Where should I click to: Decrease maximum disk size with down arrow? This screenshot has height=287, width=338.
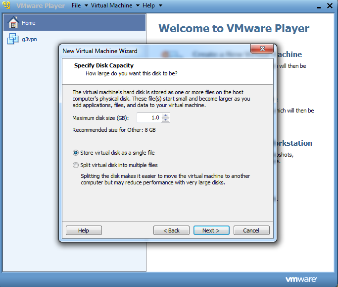tap(166, 120)
